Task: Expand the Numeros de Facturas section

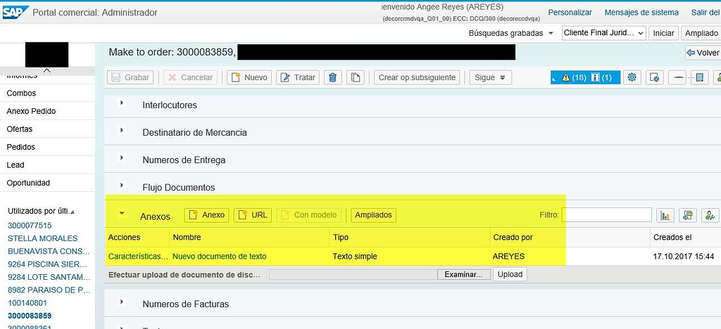Action: [x=122, y=302]
